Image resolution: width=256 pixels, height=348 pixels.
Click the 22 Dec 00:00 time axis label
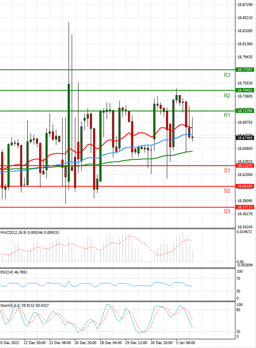35,343
